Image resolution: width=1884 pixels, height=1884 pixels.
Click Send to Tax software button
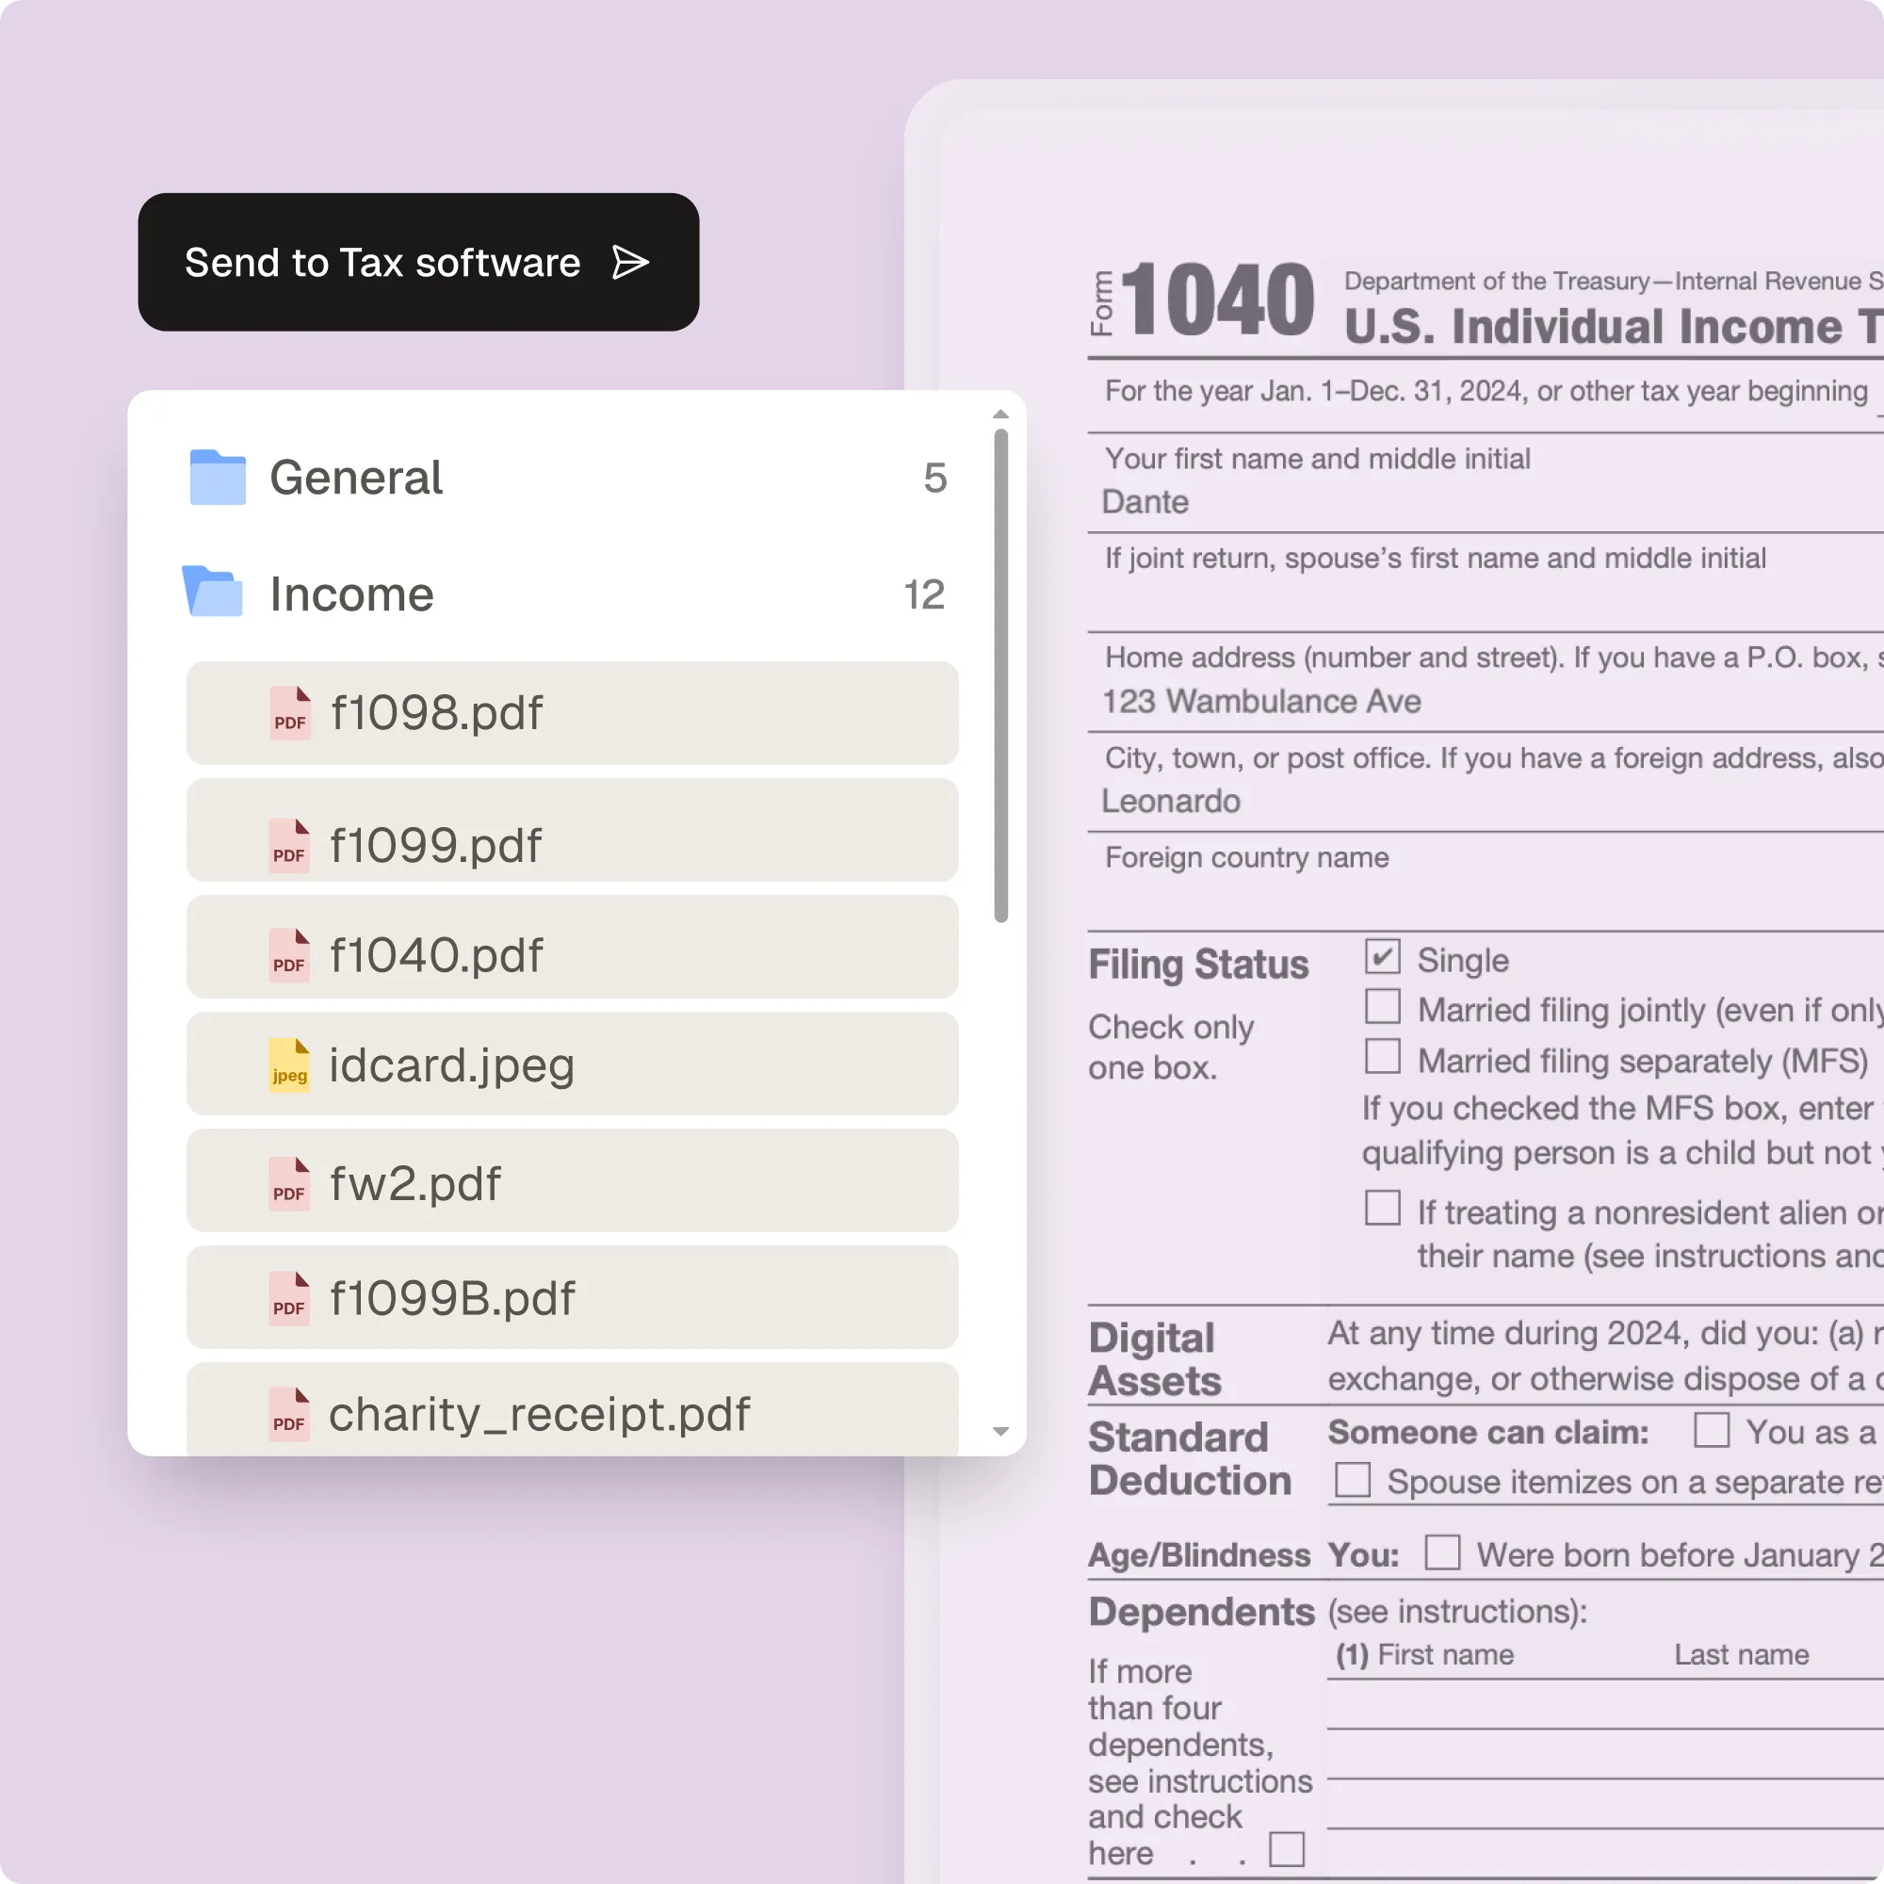[x=418, y=262]
